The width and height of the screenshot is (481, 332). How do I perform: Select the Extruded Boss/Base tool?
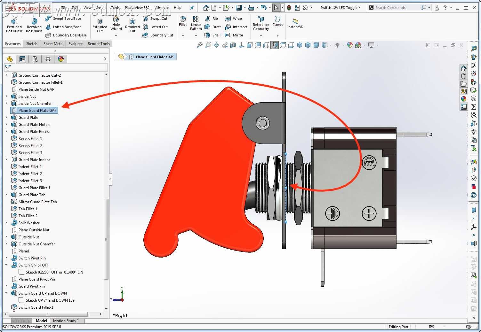click(14, 25)
